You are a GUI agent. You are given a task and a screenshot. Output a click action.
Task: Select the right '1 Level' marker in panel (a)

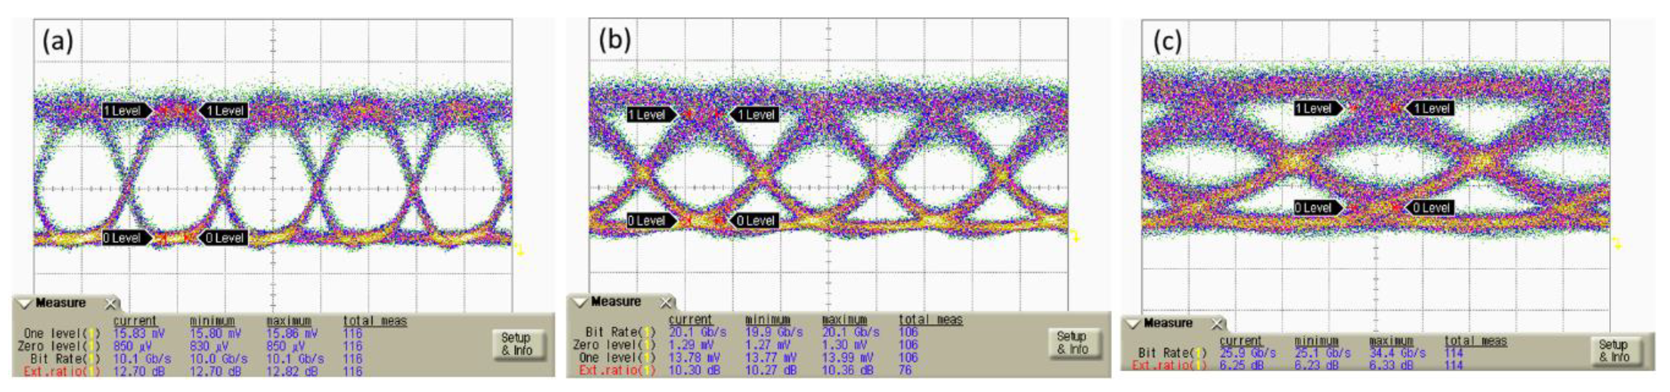(223, 110)
